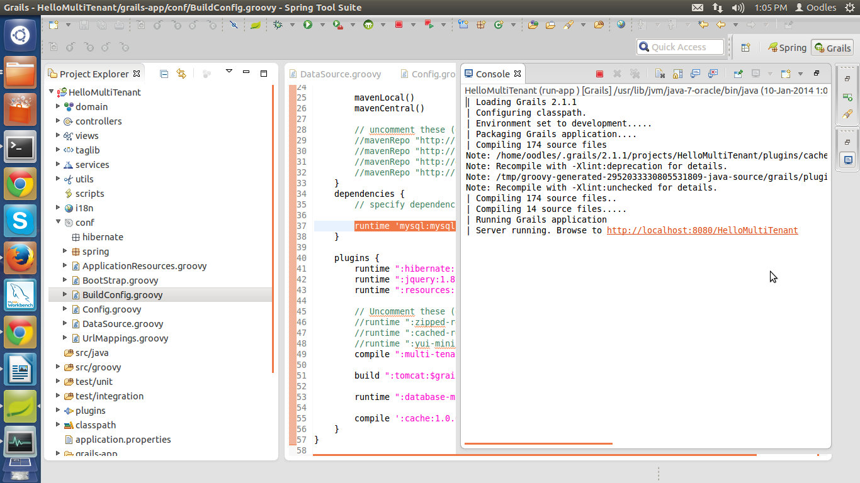Viewport: 860px width, 483px height.
Task: Open the internal web browser globe icon
Action: click(x=621, y=25)
